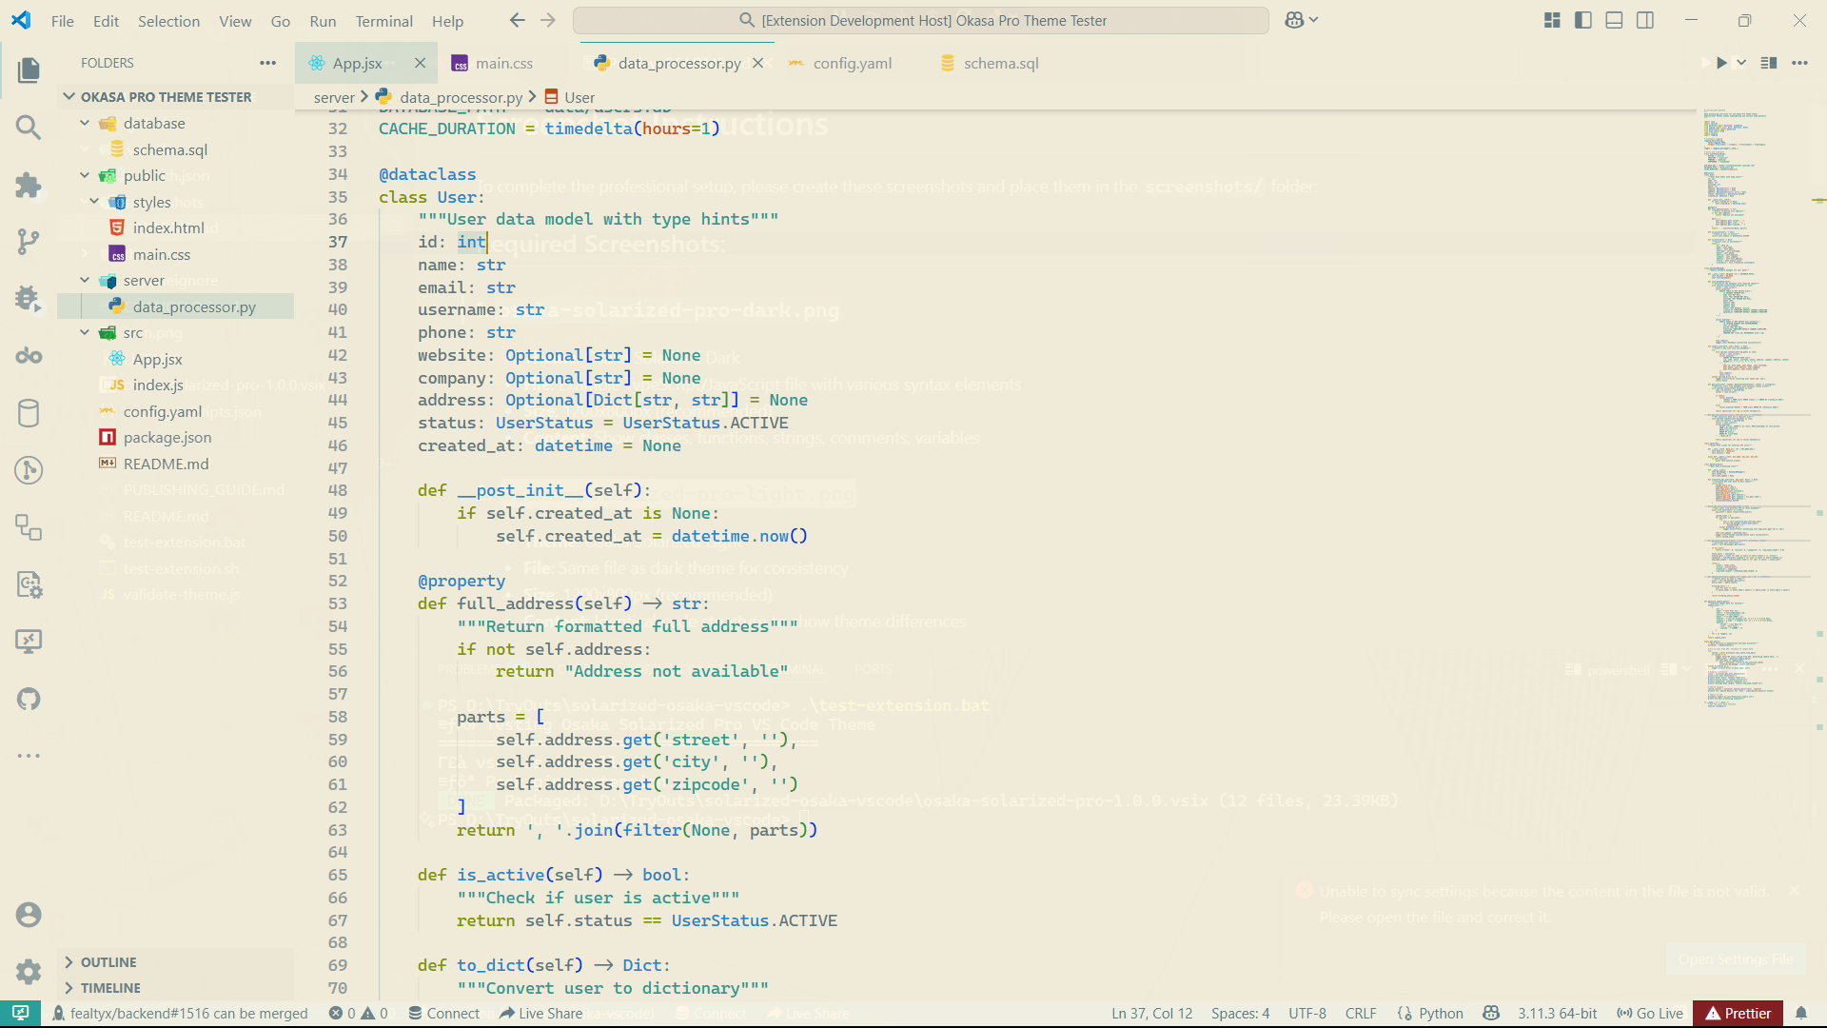Open package.json in the explorer

(167, 437)
